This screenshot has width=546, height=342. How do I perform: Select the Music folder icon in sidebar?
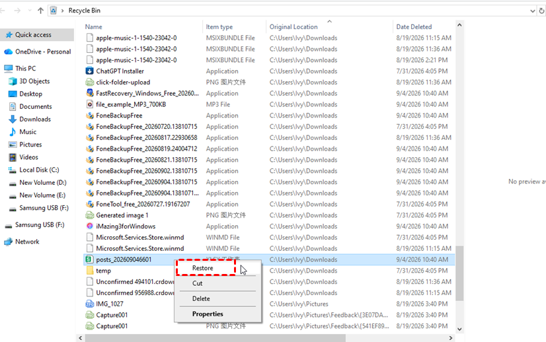click(x=13, y=132)
